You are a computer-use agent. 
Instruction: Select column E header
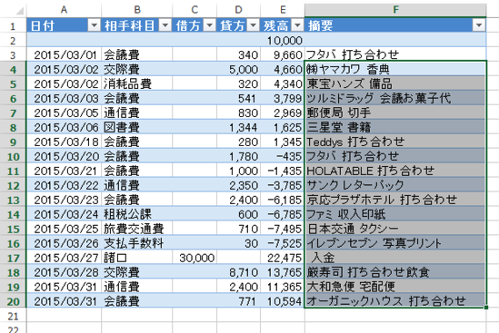click(x=283, y=10)
